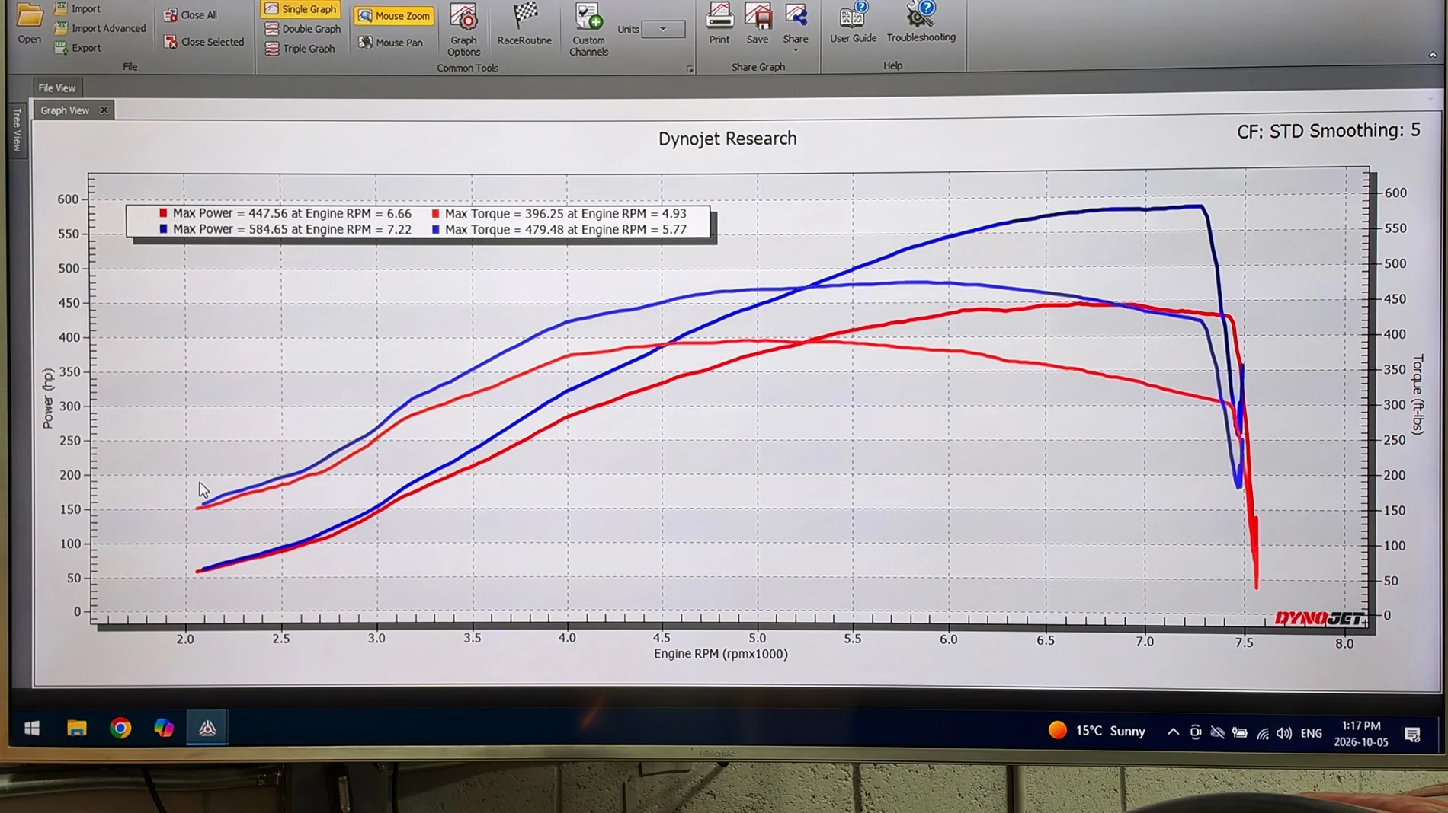Click red Max Power legend swatch

(x=163, y=214)
